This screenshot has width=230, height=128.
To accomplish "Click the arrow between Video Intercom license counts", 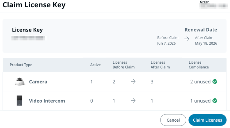I will coord(133,101).
